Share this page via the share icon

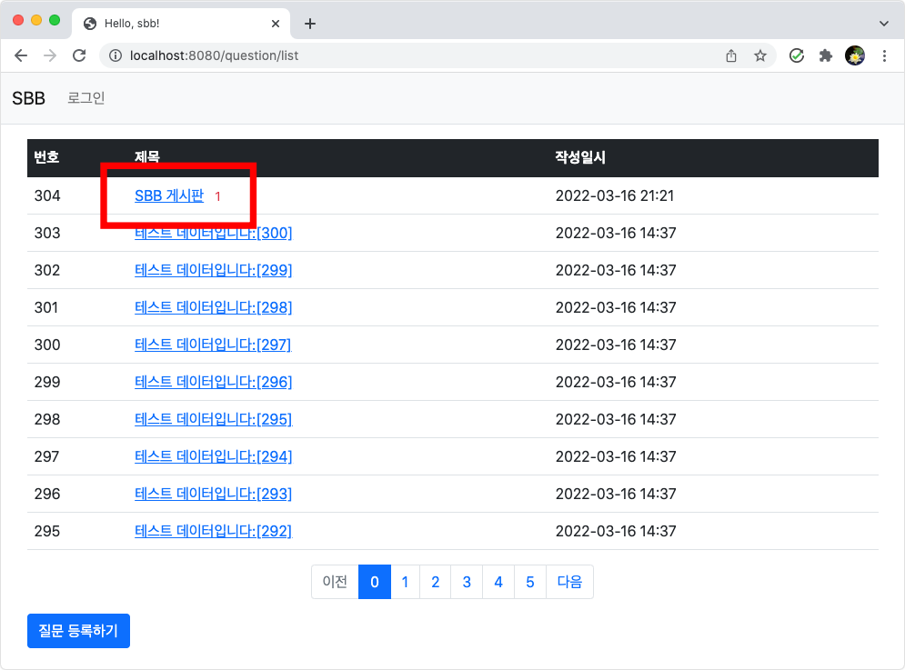coord(731,55)
